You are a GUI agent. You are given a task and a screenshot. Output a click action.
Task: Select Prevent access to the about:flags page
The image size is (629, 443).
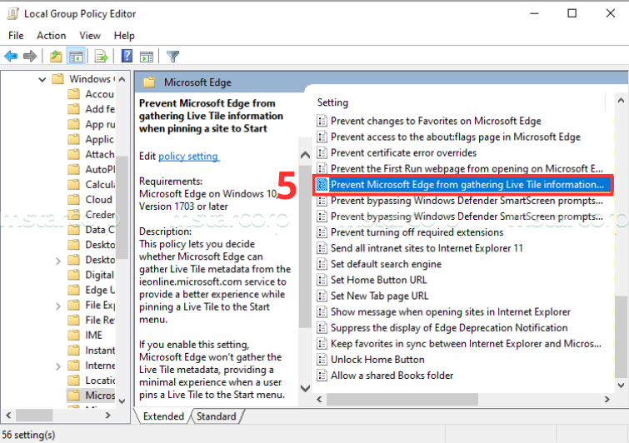coord(456,137)
